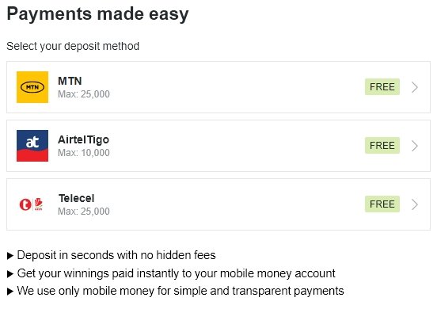Click the yellow MTN logo icon
The height and width of the screenshot is (309, 437).
click(x=32, y=87)
